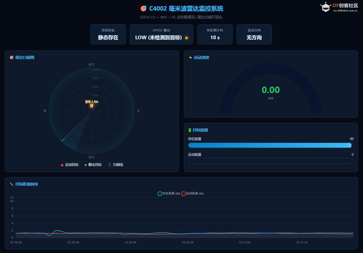The image size is (363, 253).
Task: Click the C4002 毫米波雷达监控系统 title
Action: (x=186, y=9)
